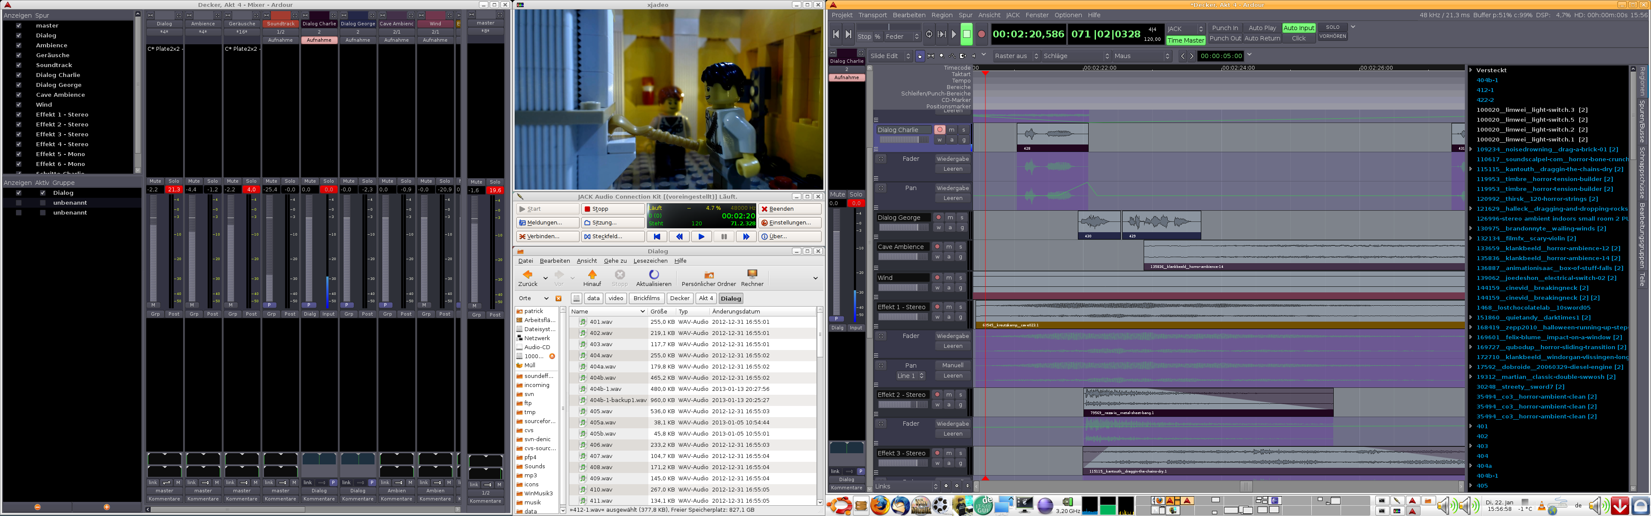
Task: Open Verbinden connections in JACK
Action: click(x=549, y=236)
